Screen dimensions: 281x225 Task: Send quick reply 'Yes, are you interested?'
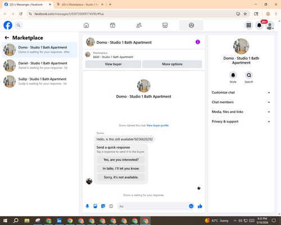coord(121,160)
